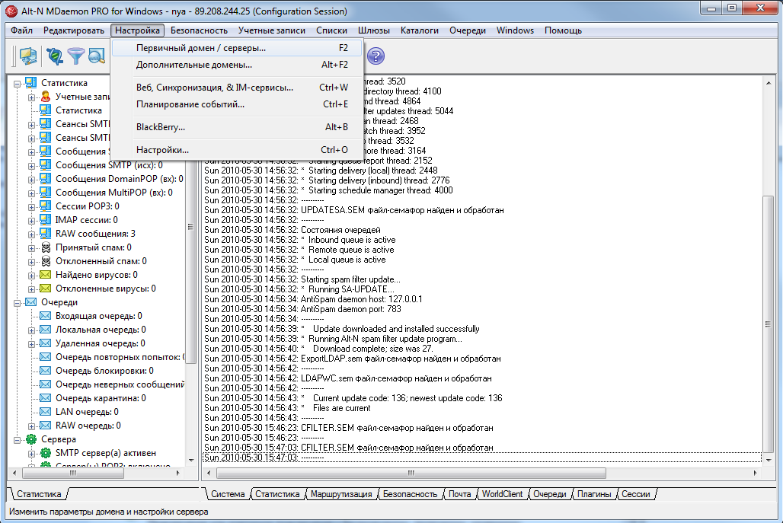Click icon next to RAW сообщения: 3
The image size is (783, 523).
(x=46, y=234)
